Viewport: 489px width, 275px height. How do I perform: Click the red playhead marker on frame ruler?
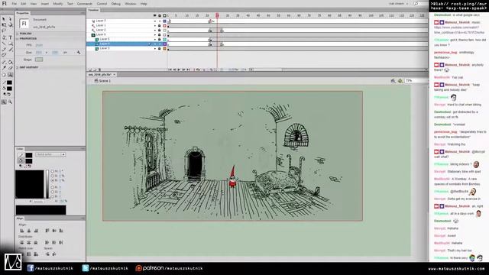pos(217,15)
